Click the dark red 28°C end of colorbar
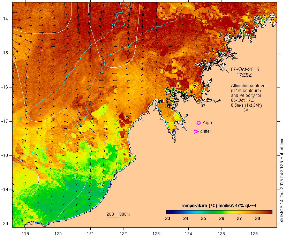 coord(270,212)
